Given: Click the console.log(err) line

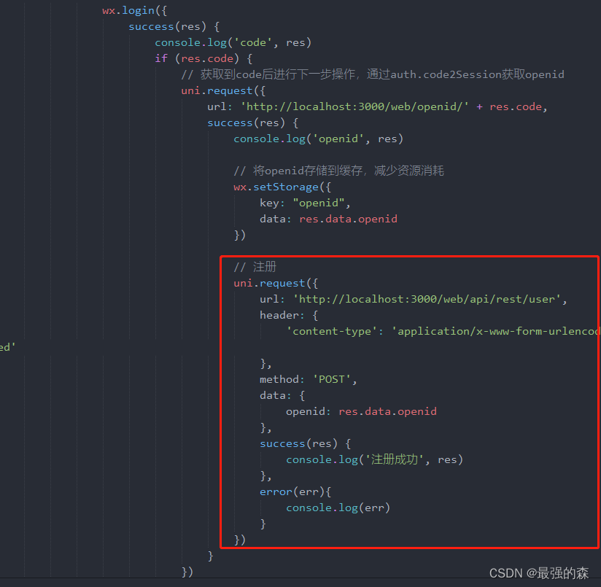Looking at the screenshot, I should (x=338, y=508).
